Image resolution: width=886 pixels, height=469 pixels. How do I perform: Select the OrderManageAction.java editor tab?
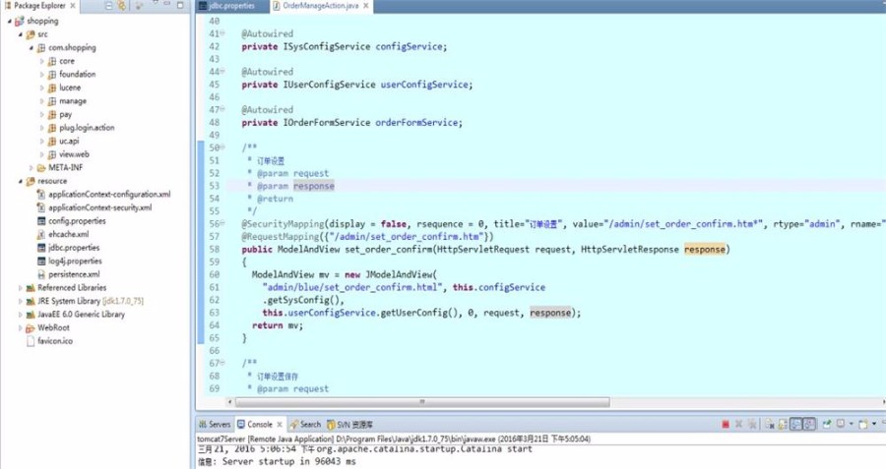[320, 6]
